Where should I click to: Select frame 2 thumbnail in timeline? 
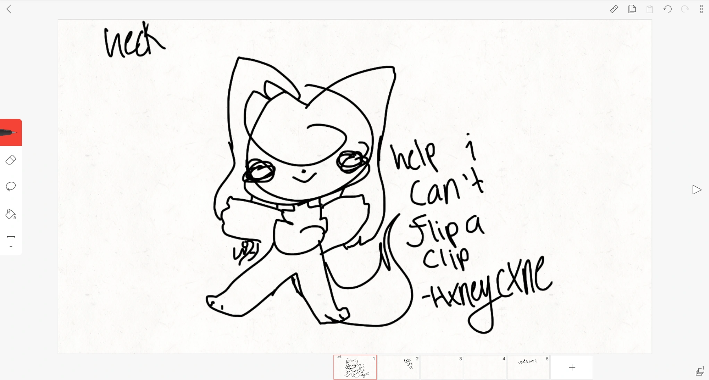click(398, 368)
